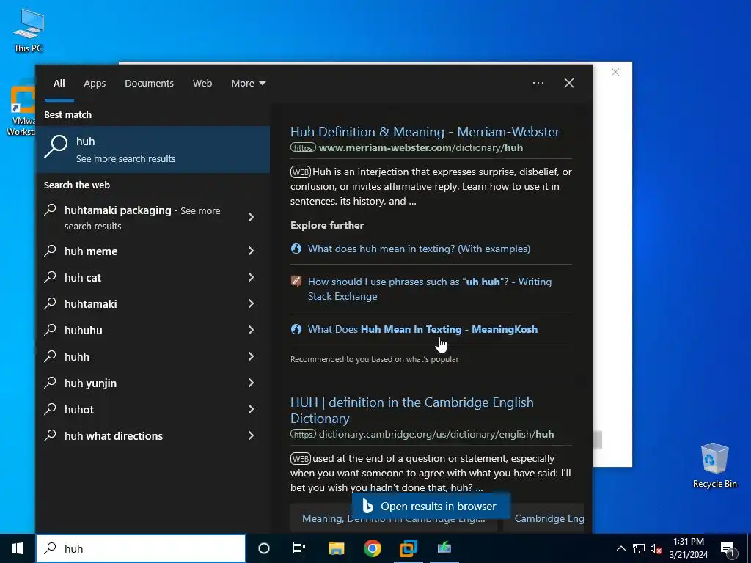Screen dimensions: 751x563
Task: Open VMware Workstation taskbar icon
Action: (408, 548)
